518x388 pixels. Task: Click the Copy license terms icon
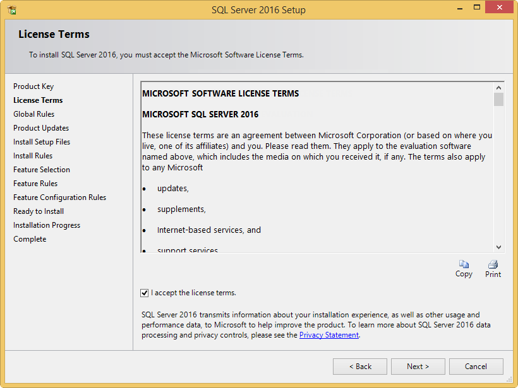tap(464, 265)
